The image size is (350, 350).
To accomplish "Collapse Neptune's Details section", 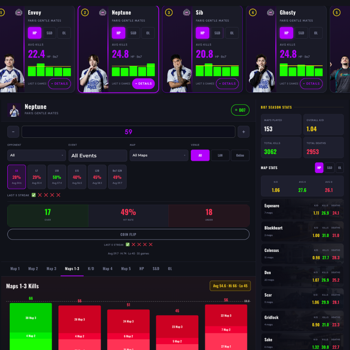I will coord(143,84).
